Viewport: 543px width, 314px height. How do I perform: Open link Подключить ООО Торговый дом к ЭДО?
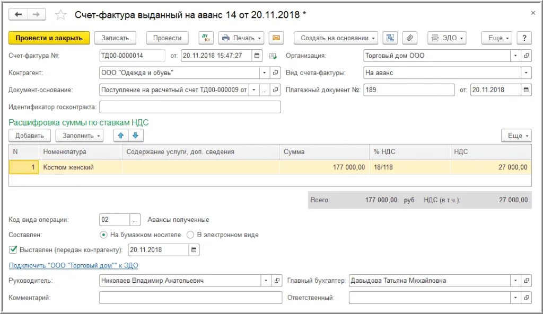tap(73, 265)
